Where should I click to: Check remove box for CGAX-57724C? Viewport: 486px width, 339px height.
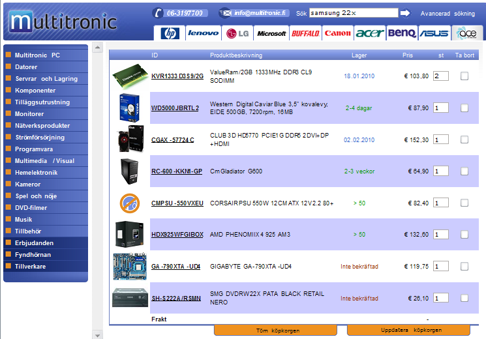[x=464, y=140]
